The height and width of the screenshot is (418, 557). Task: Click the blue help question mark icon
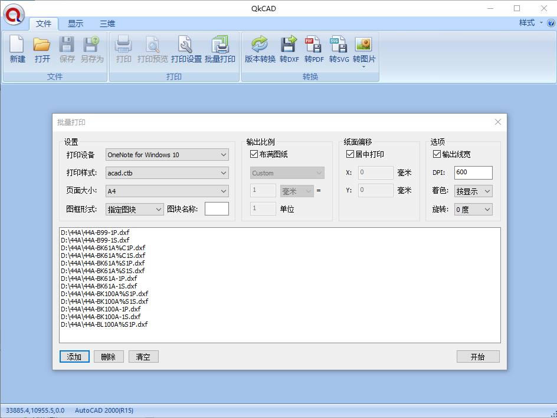coord(551,24)
